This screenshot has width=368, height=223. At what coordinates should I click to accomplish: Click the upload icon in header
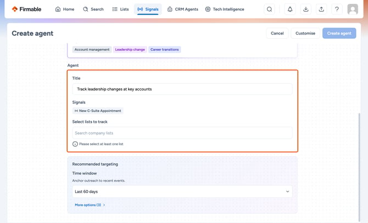(321, 9)
